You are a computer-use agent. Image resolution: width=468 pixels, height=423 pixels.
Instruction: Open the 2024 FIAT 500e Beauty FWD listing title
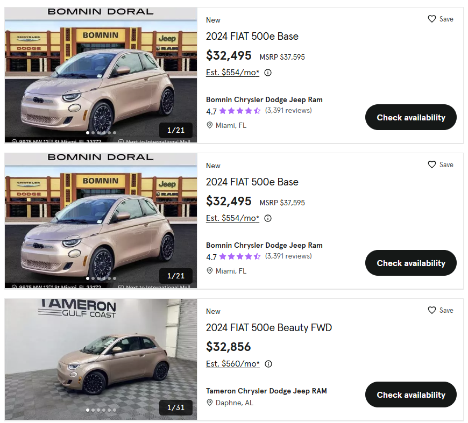point(268,327)
